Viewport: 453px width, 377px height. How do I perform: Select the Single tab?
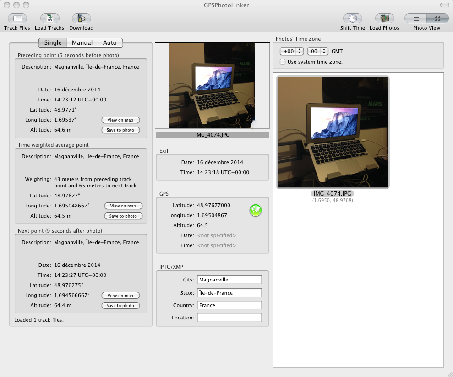pos(53,42)
